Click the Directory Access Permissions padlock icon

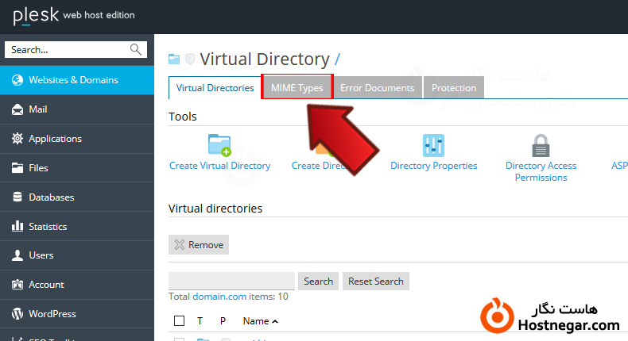[x=541, y=146]
